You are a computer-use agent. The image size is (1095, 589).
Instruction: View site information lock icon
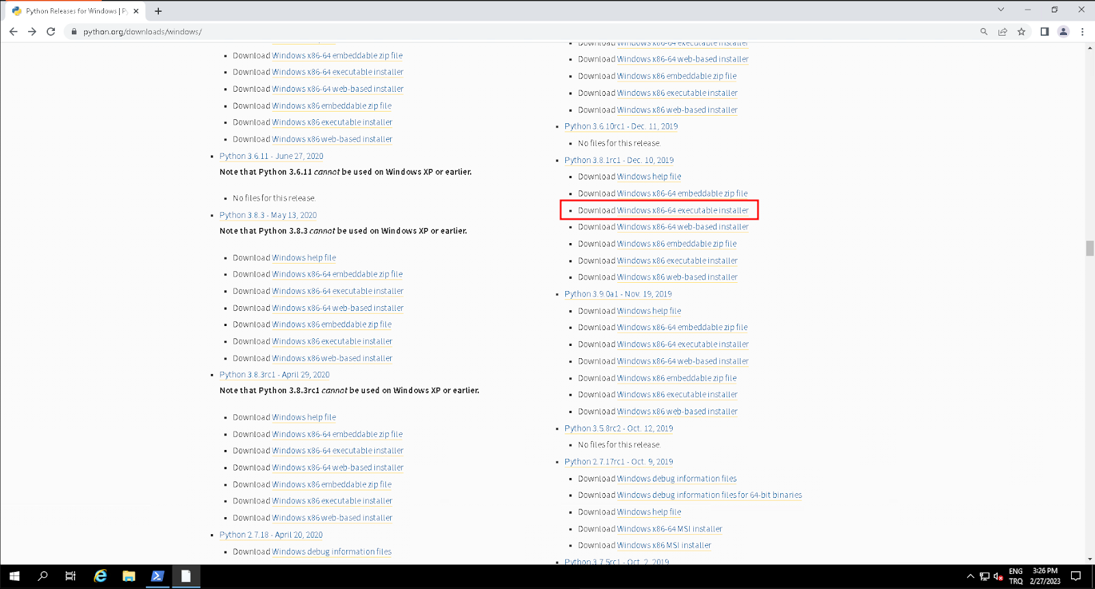(x=74, y=32)
